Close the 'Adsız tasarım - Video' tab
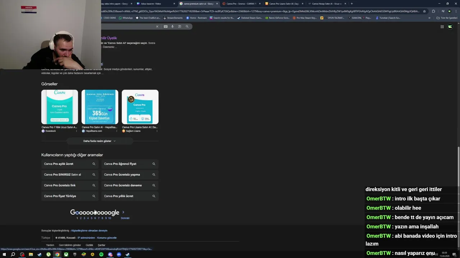 coord(174,4)
